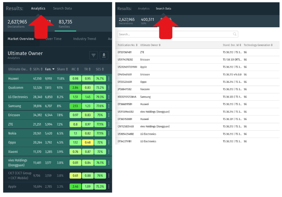This screenshot has width=282, height=197.
Task: Open the three-dot menu for Apple row
Action: 109,187
